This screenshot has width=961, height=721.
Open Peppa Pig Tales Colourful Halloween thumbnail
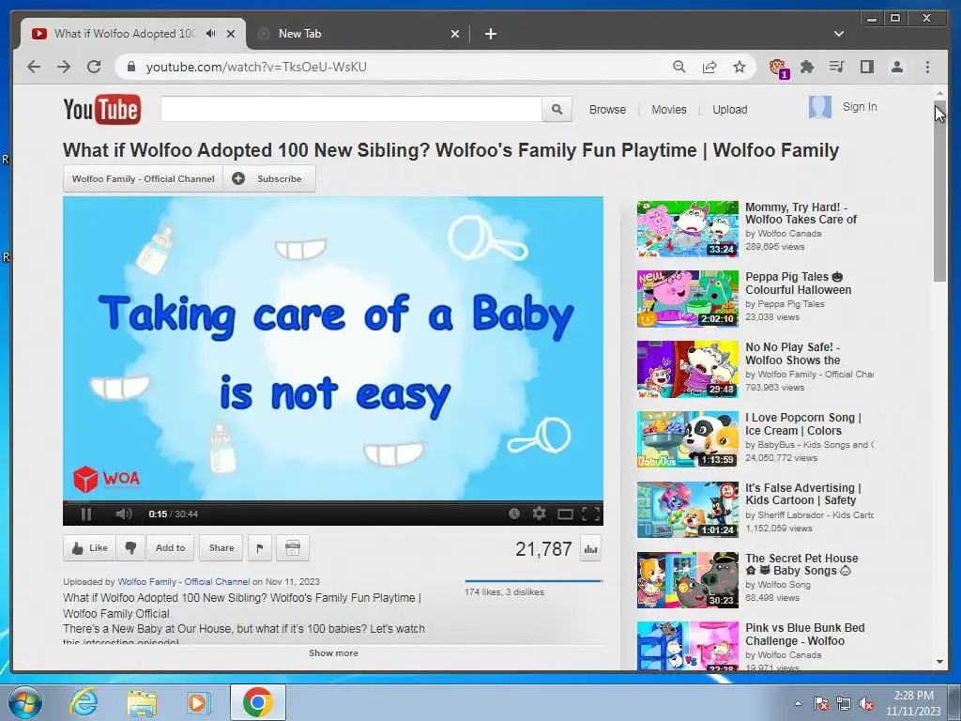click(688, 299)
